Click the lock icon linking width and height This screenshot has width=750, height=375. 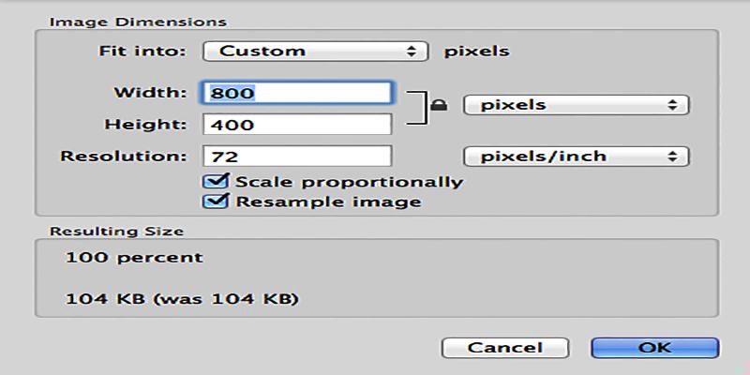pos(439,105)
